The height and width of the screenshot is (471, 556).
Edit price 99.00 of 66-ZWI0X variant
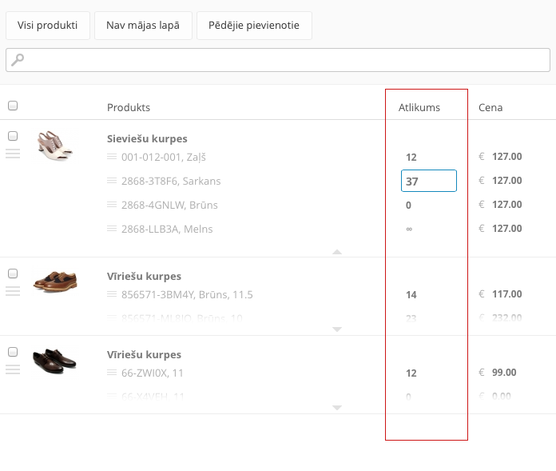pos(504,373)
